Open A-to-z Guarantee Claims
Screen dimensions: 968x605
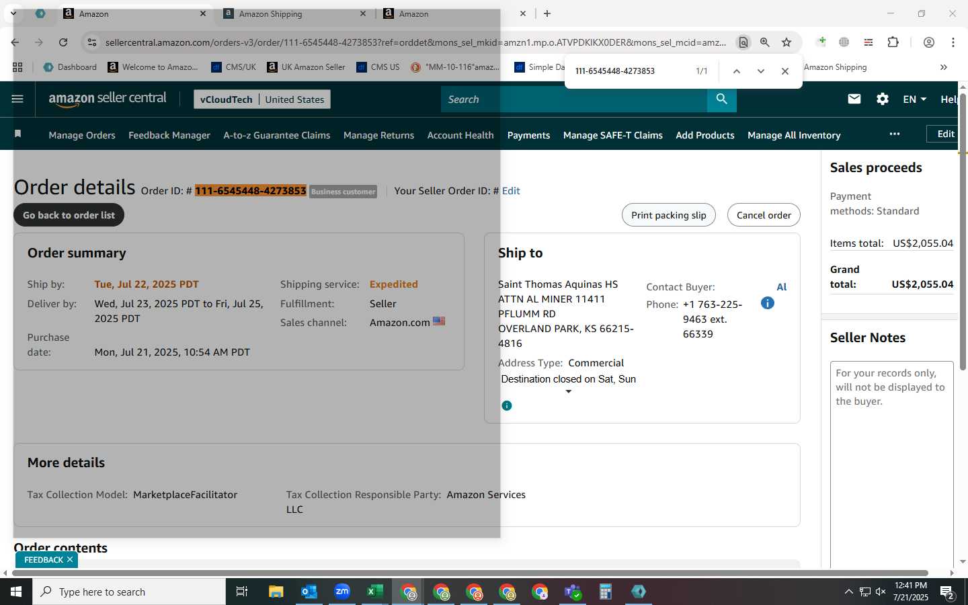[x=277, y=135]
